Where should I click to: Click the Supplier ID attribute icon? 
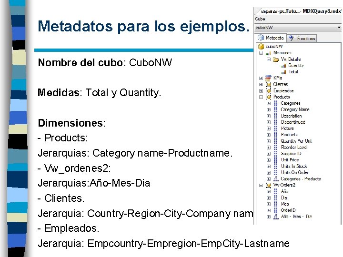point(276,154)
